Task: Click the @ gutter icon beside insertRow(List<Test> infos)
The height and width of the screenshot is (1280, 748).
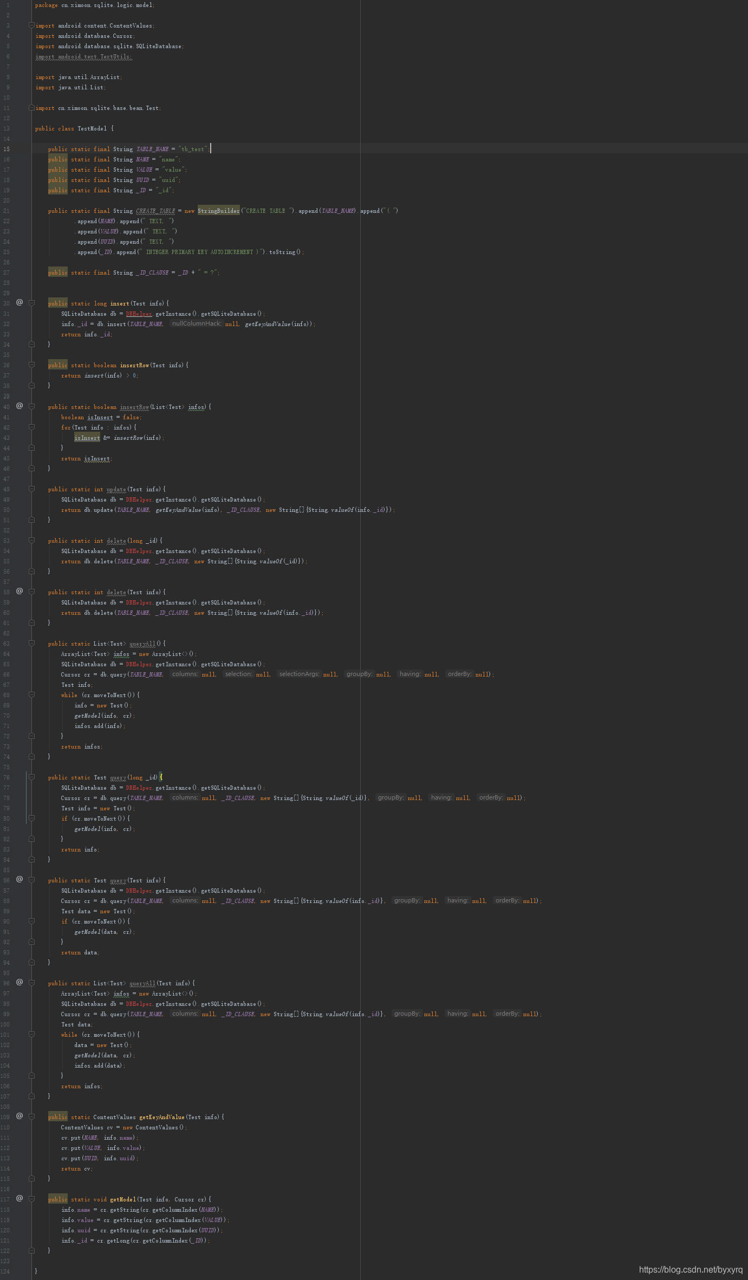Action: 19,405
